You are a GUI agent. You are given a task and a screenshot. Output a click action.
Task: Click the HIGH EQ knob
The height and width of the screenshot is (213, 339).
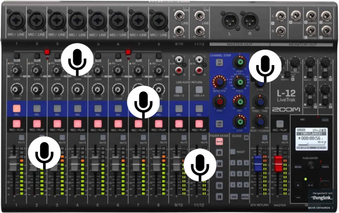[x=240, y=62]
